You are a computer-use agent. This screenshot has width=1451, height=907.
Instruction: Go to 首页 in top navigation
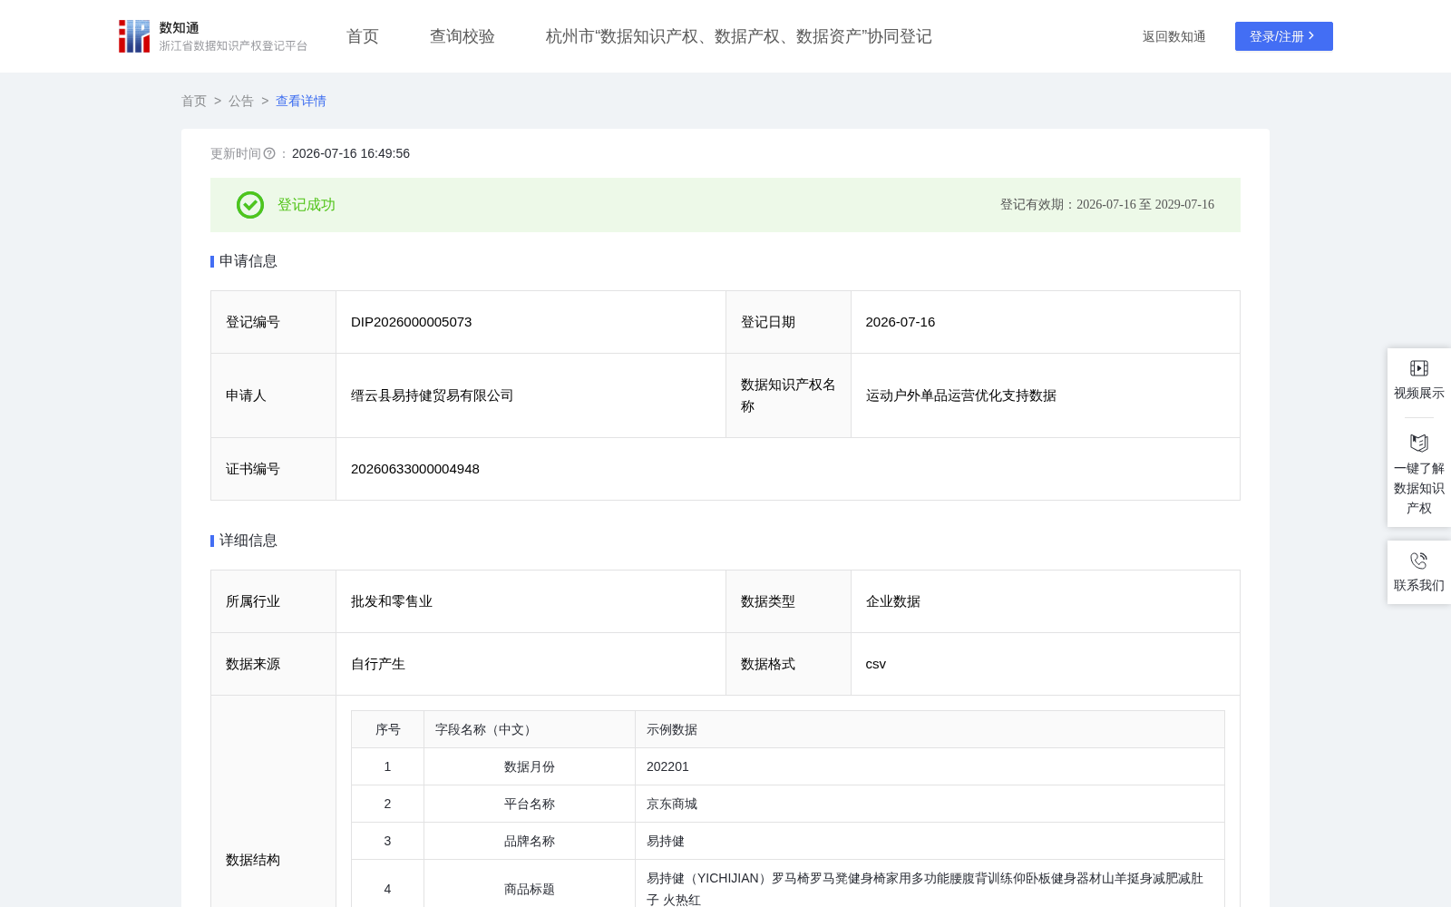click(x=363, y=36)
